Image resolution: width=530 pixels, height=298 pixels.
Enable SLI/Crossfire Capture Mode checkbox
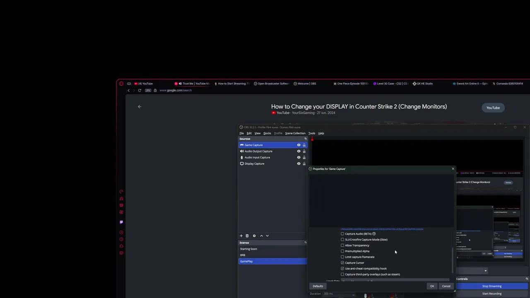click(342, 240)
